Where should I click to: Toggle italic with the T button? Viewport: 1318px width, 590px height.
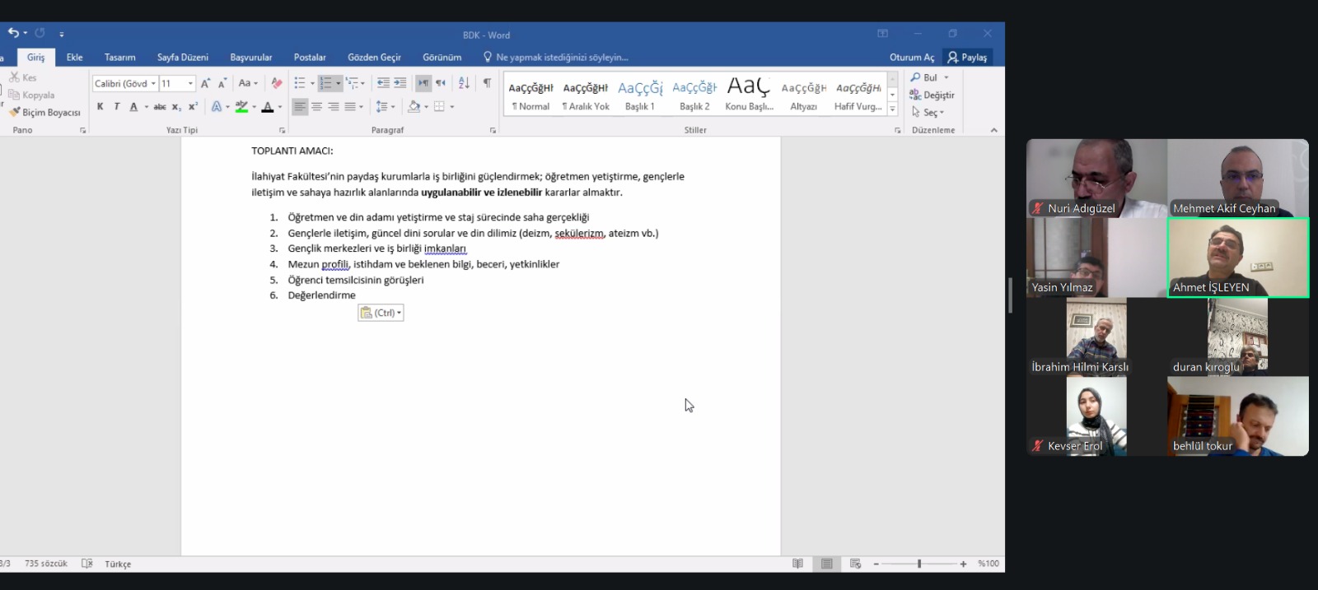tap(117, 107)
